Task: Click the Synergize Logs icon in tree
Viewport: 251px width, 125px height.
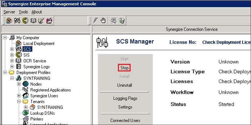Action: [x=19, y=67]
